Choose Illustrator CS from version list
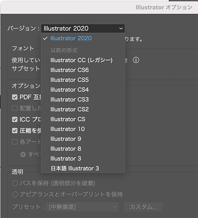The height and width of the screenshot is (218, 198). 83,119
